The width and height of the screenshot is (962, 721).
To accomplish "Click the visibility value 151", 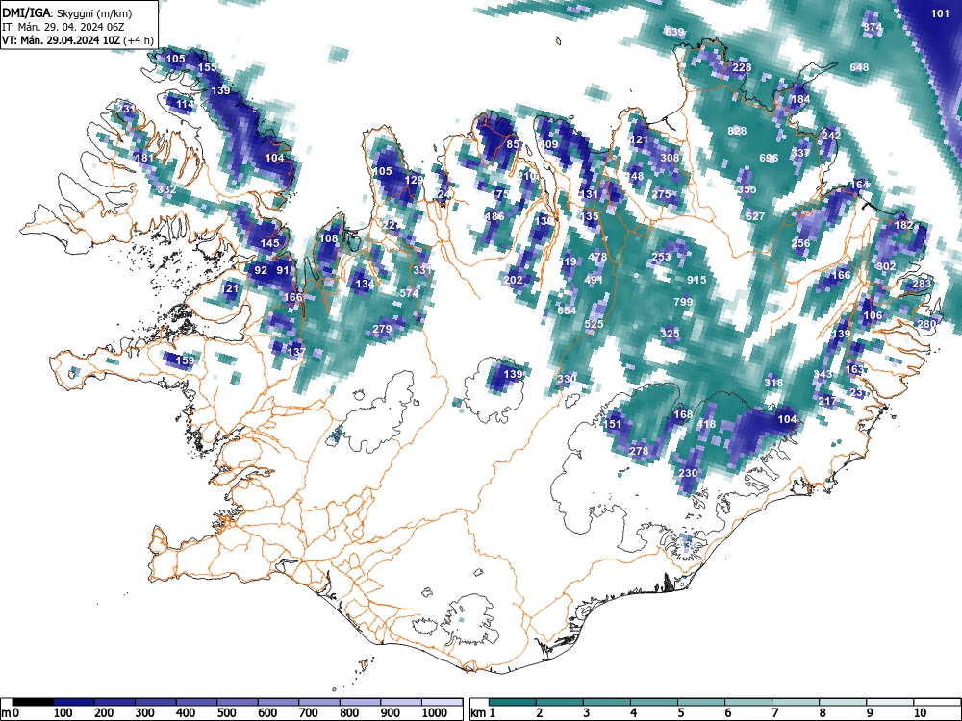I will pyautogui.click(x=613, y=424).
